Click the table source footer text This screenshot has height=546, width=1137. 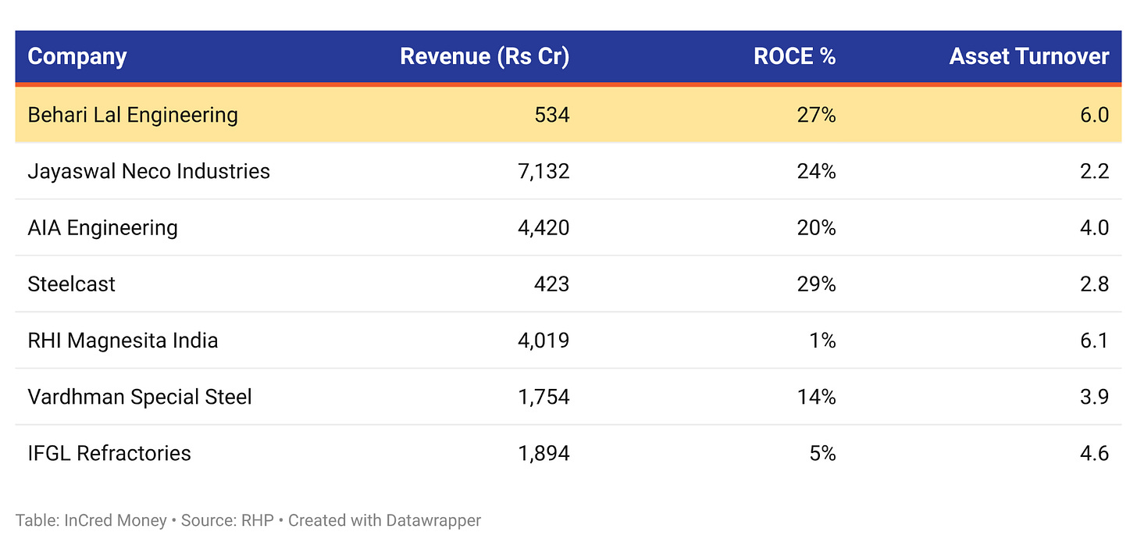click(x=248, y=520)
